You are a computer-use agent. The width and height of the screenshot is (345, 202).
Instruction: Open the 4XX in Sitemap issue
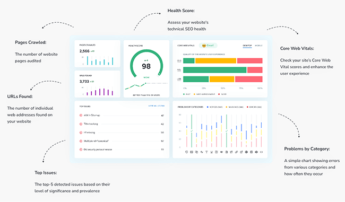92,115
